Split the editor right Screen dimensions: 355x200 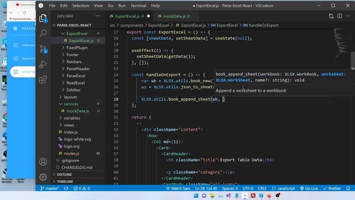coord(339,16)
